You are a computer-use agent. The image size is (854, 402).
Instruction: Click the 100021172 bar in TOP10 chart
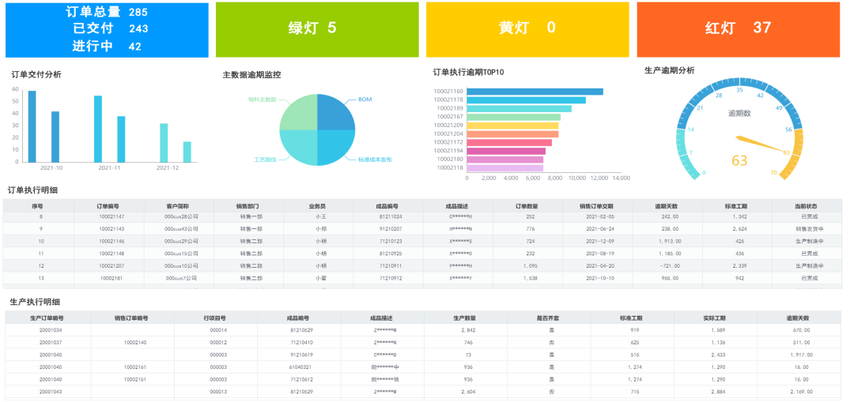click(x=509, y=142)
